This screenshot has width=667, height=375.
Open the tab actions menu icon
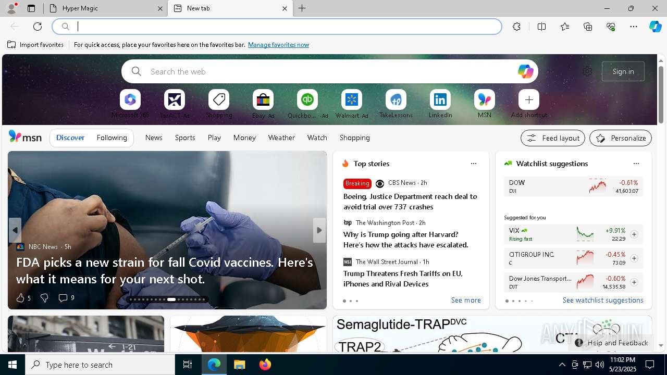pyautogui.click(x=31, y=8)
